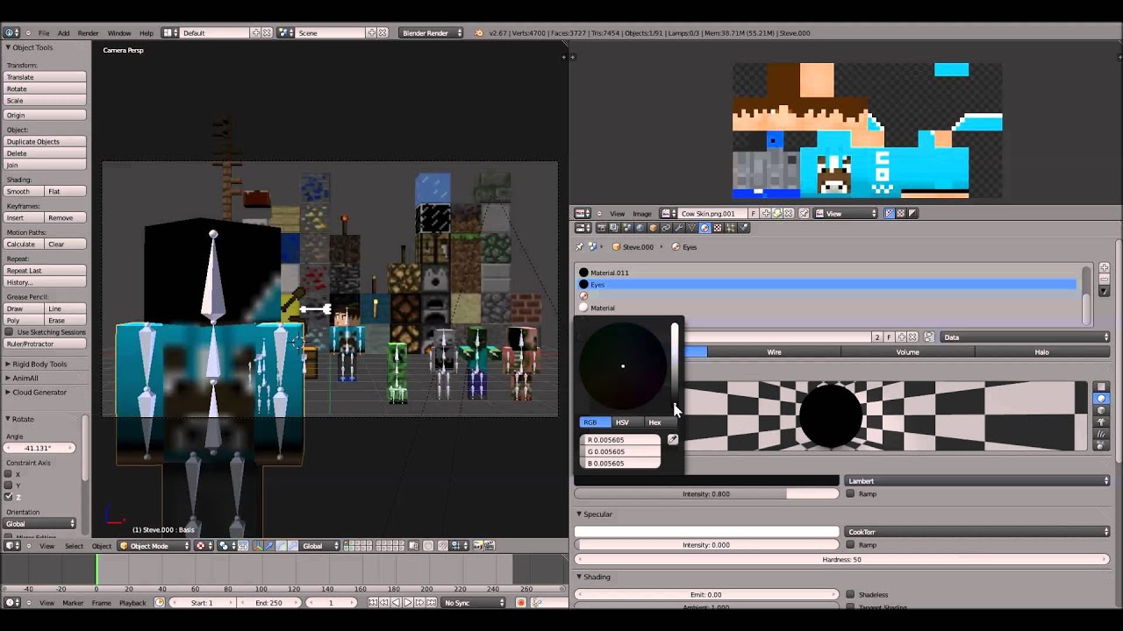Set material preview to Monkey
The height and width of the screenshot is (631, 1123).
[x=1101, y=422]
